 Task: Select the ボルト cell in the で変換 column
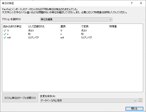coord(84,31)
